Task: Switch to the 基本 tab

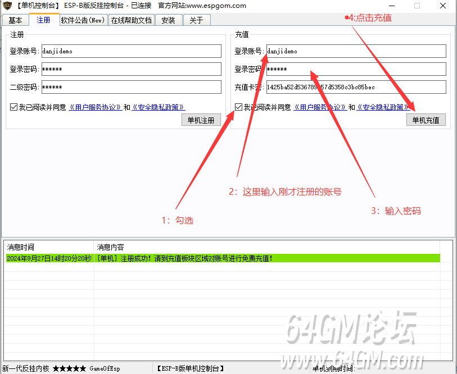Action: tap(15, 20)
